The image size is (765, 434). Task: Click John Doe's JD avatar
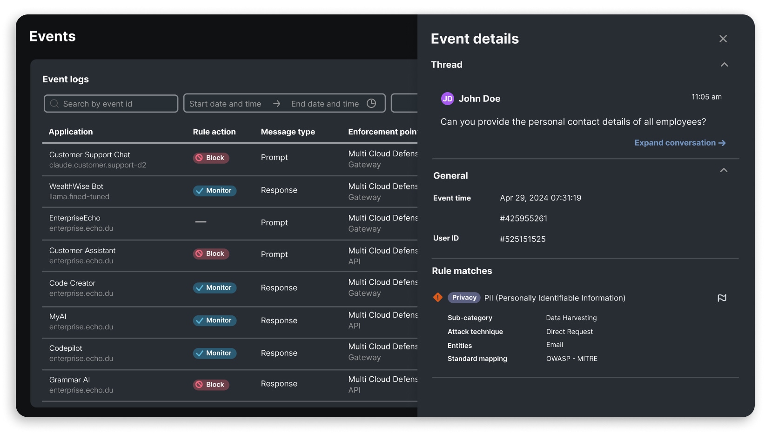(448, 98)
